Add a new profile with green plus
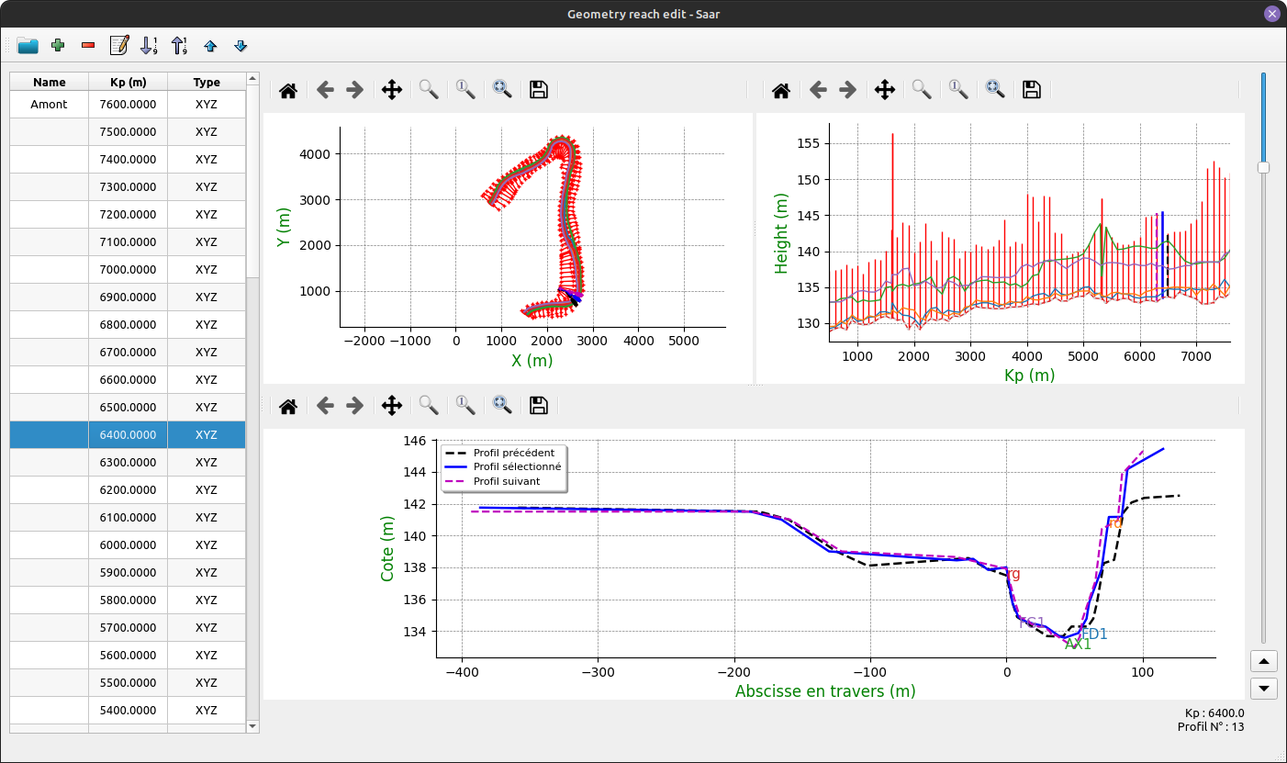This screenshot has height=763, width=1287. pos(58,45)
